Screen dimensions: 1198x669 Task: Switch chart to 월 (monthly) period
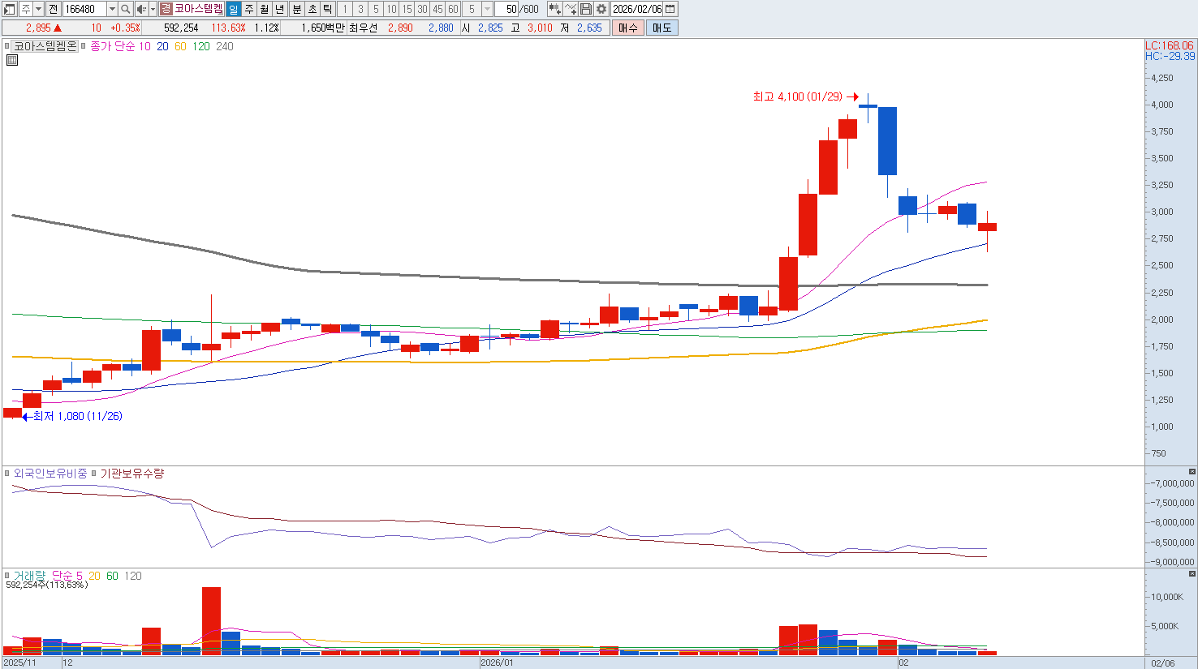(265, 9)
